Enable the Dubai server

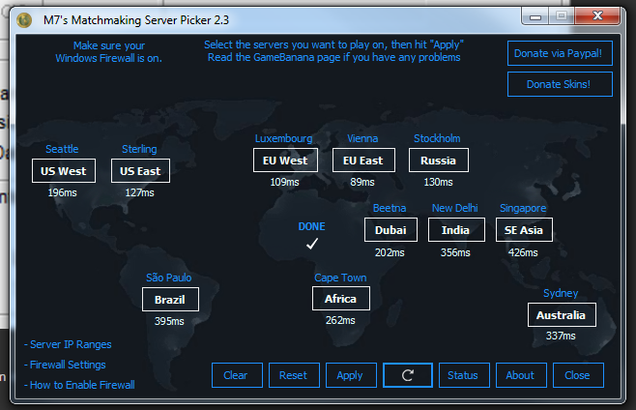pos(390,230)
